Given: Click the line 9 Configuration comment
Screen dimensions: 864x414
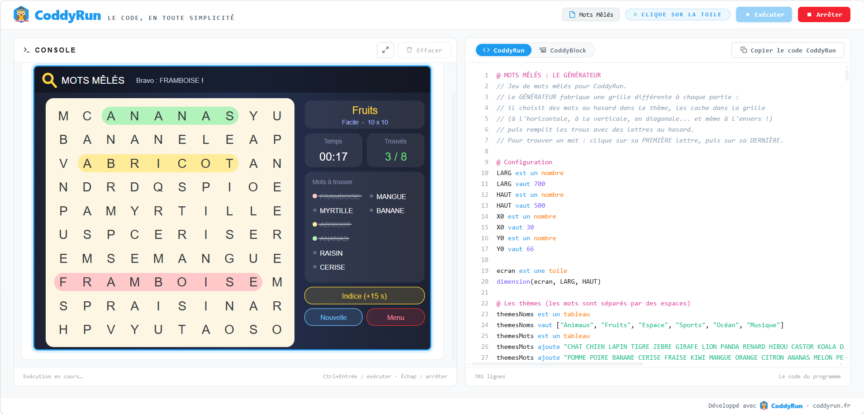Looking at the screenshot, I should point(524,162).
